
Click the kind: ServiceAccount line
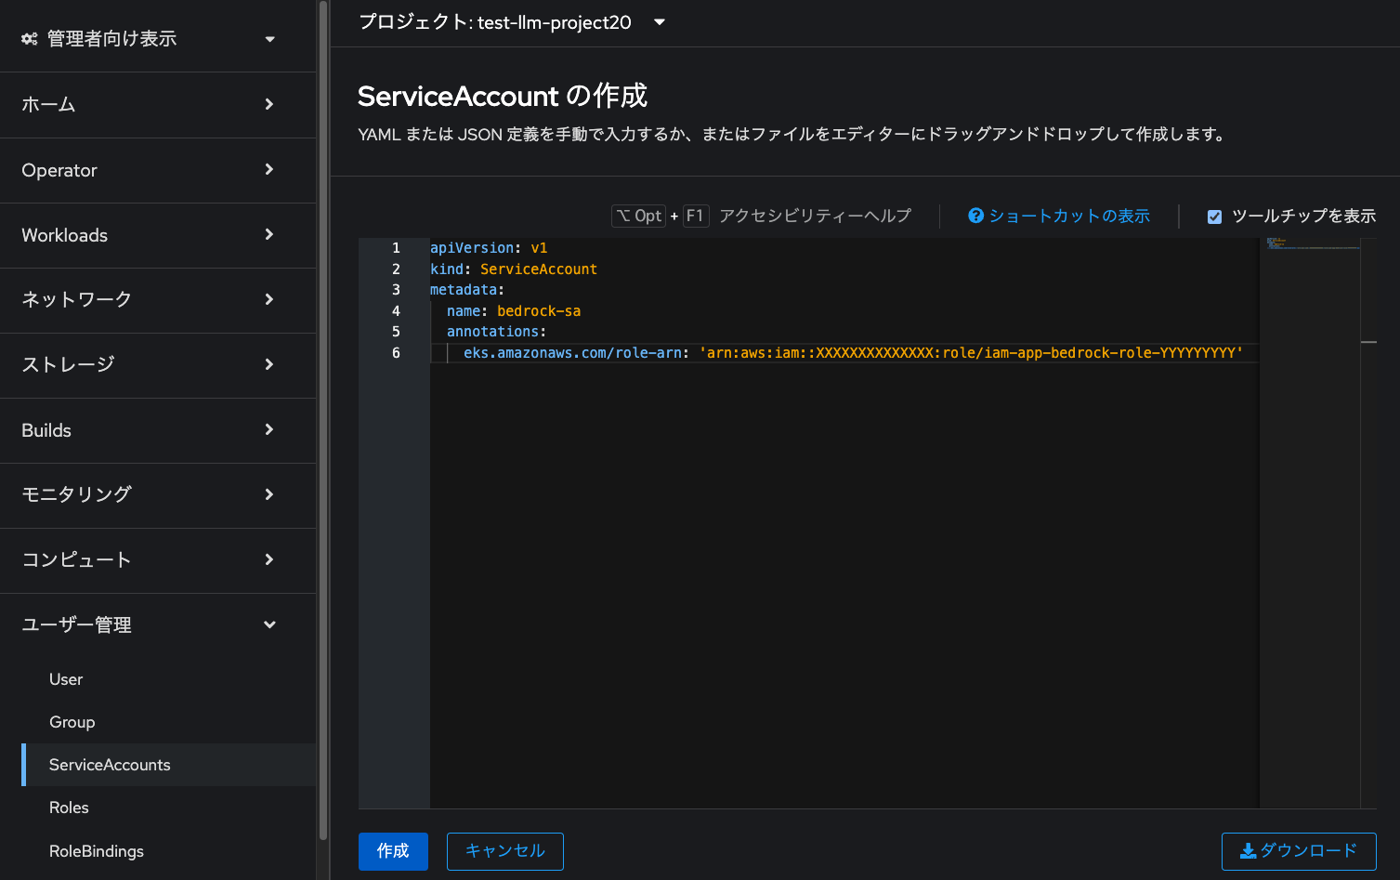coord(514,269)
